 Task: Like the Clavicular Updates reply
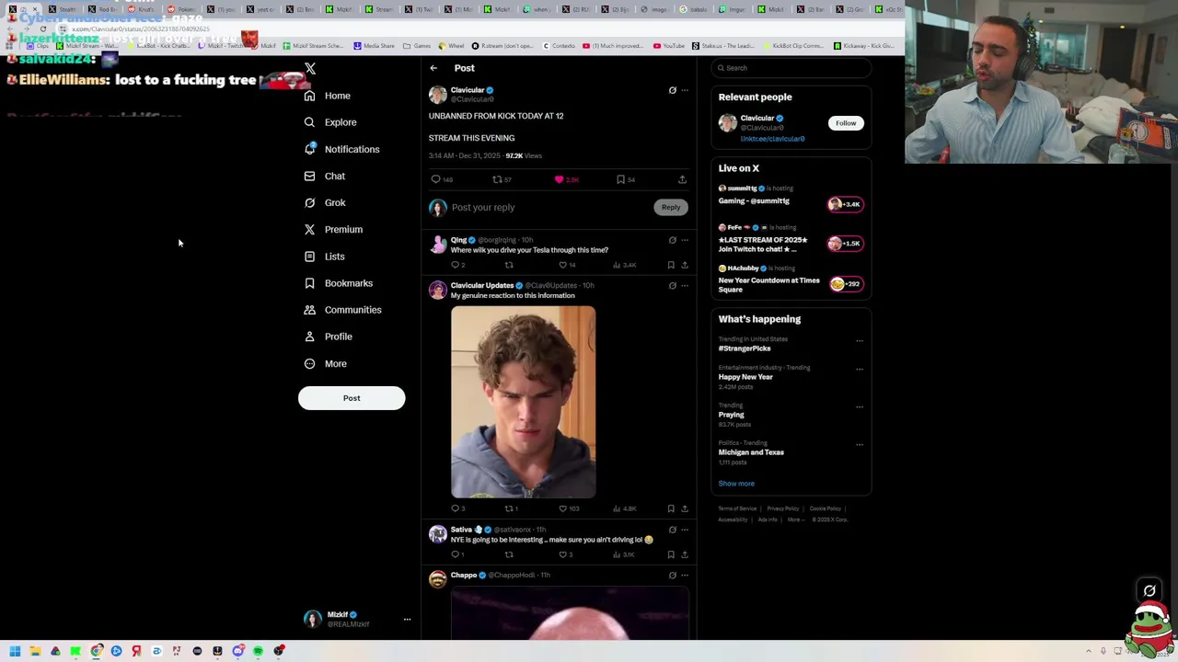562,508
